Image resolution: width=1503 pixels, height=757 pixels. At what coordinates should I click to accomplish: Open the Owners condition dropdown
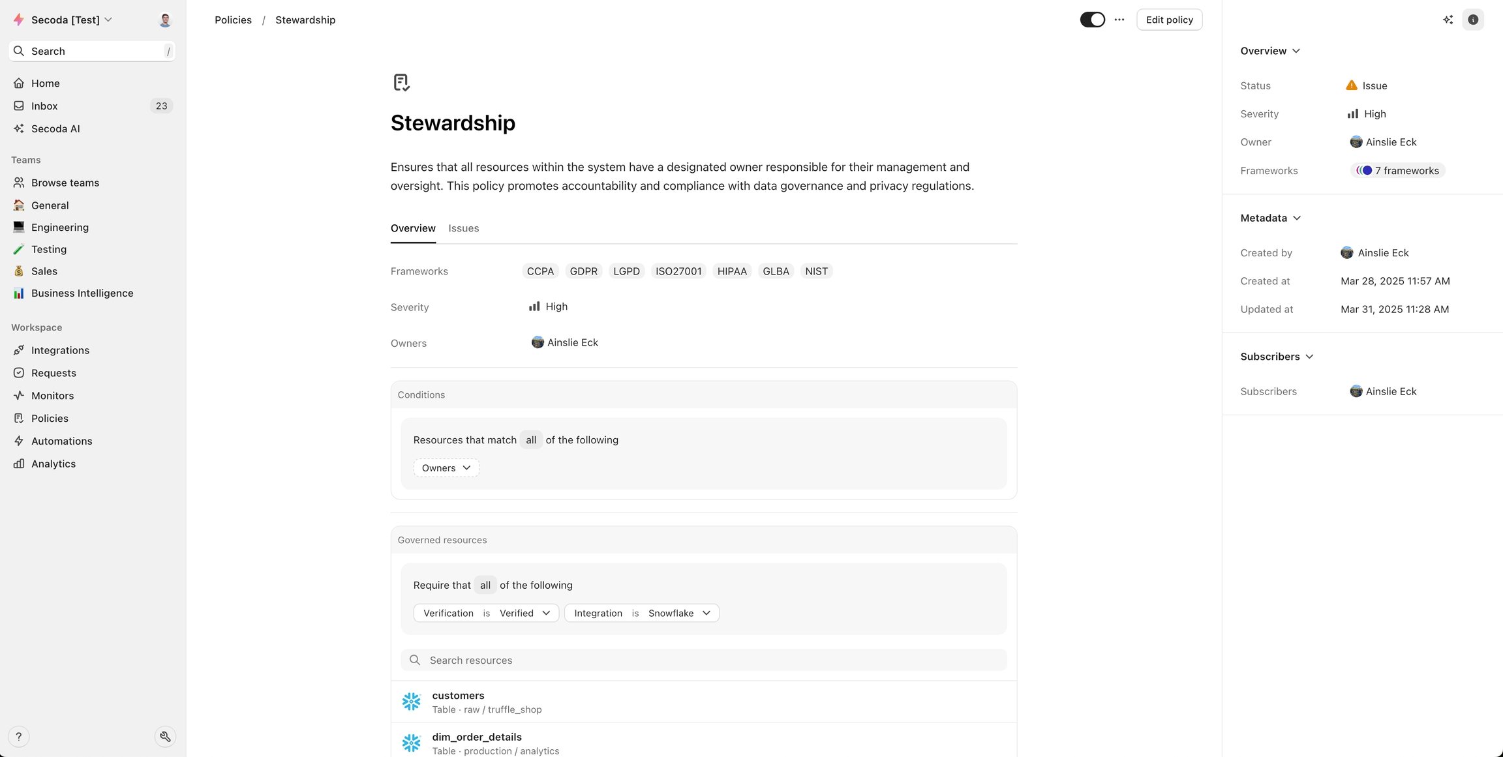click(x=446, y=468)
